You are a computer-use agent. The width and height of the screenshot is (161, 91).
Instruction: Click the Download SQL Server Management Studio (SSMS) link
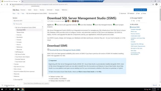pyautogui.click(x=65, y=50)
